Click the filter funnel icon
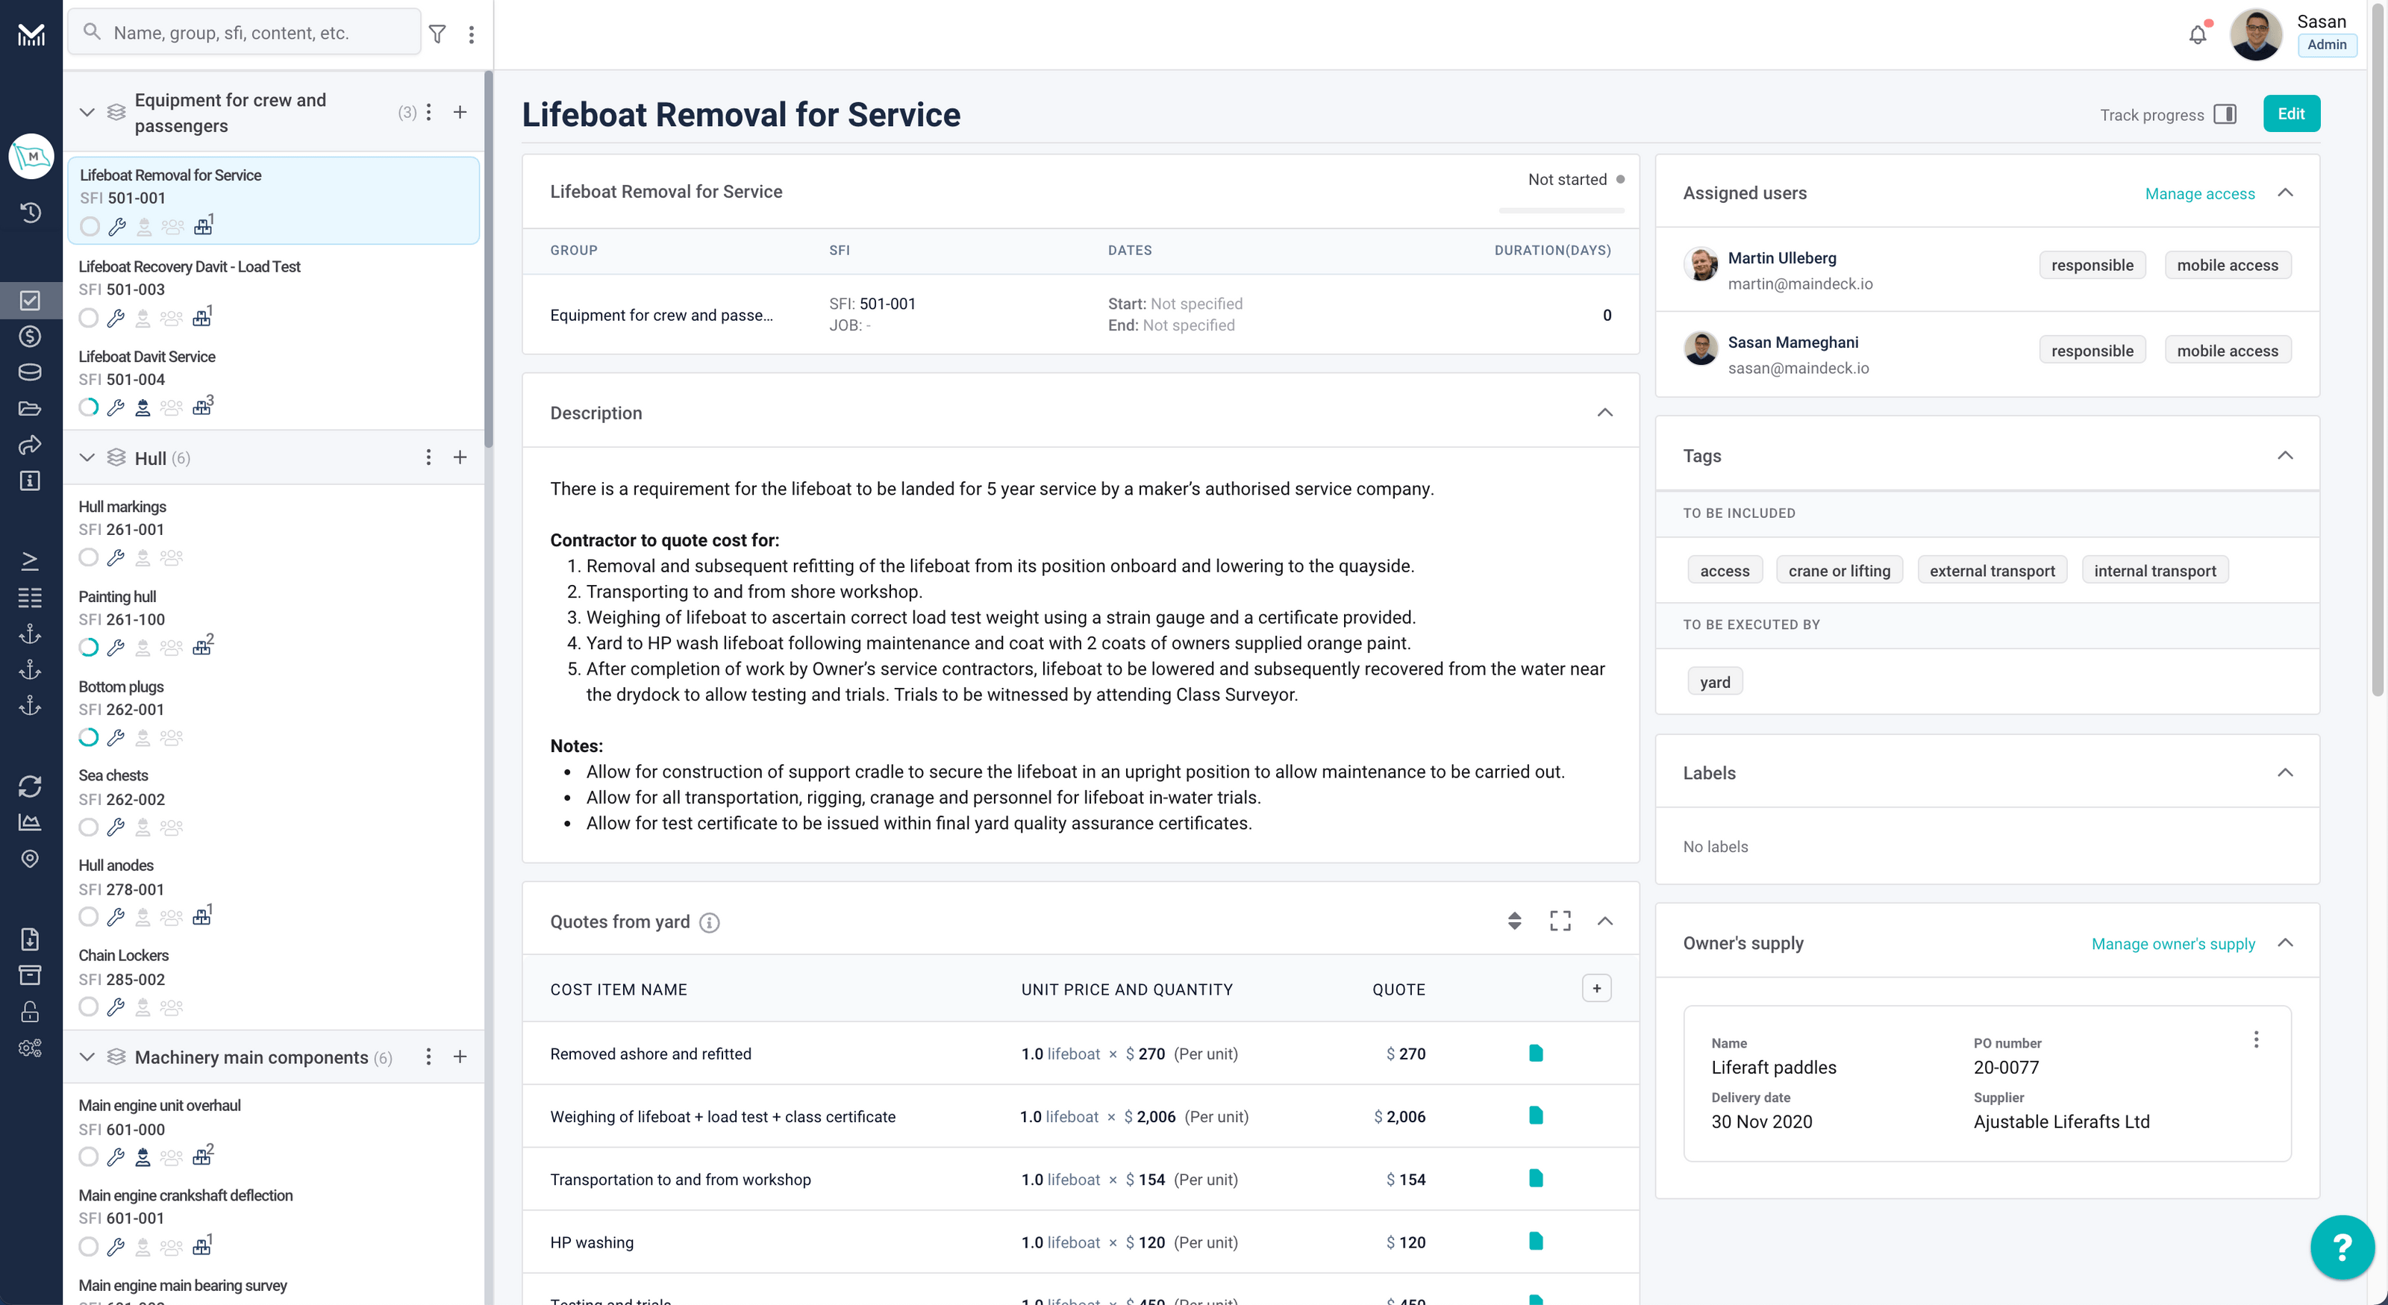The image size is (2388, 1305). pyautogui.click(x=437, y=34)
